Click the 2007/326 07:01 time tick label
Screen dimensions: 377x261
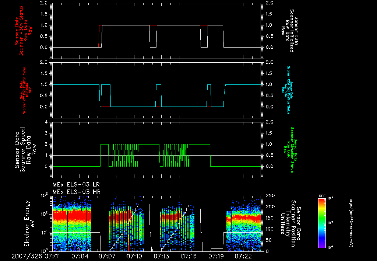point(36,256)
